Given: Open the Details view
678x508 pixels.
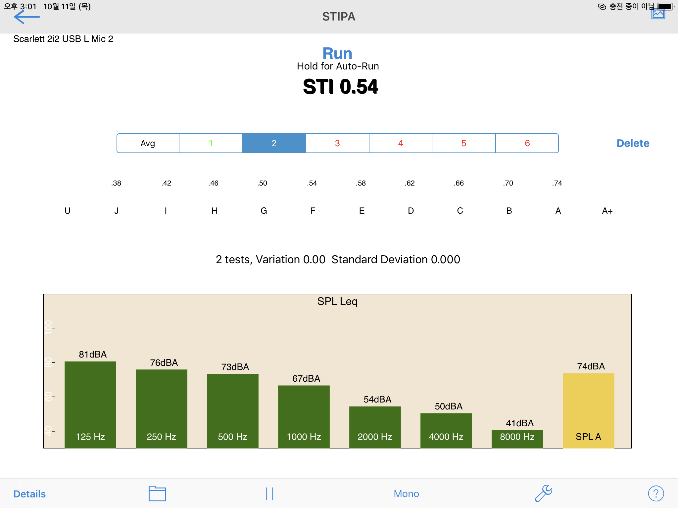Looking at the screenshot, I should pyautogui.click(x=29, y=494).
